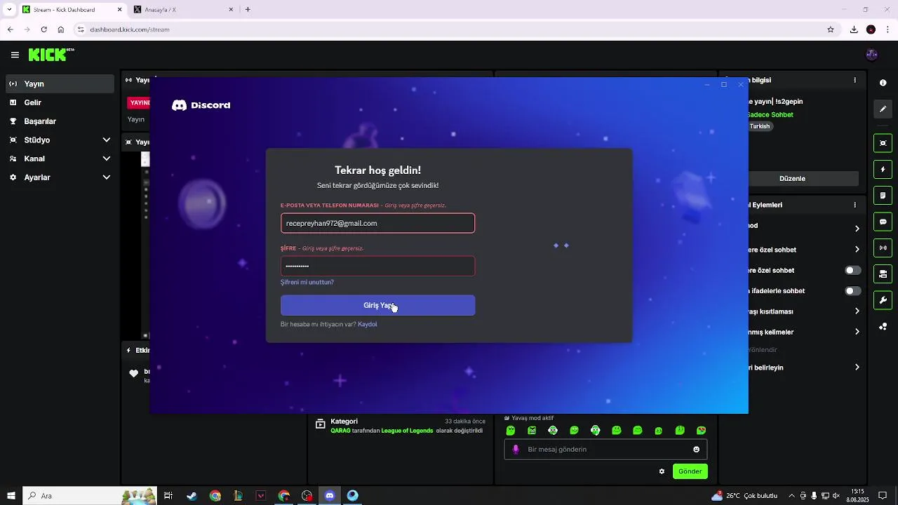Viewport: 898px width, 505px height.
Task: Open the Kick hamburger menu
Action: (x=15, y=55)
